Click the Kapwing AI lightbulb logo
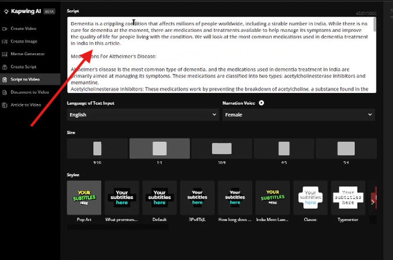Image resolution: width=393 pixels, height=260 pixels. tap(6, 12)
